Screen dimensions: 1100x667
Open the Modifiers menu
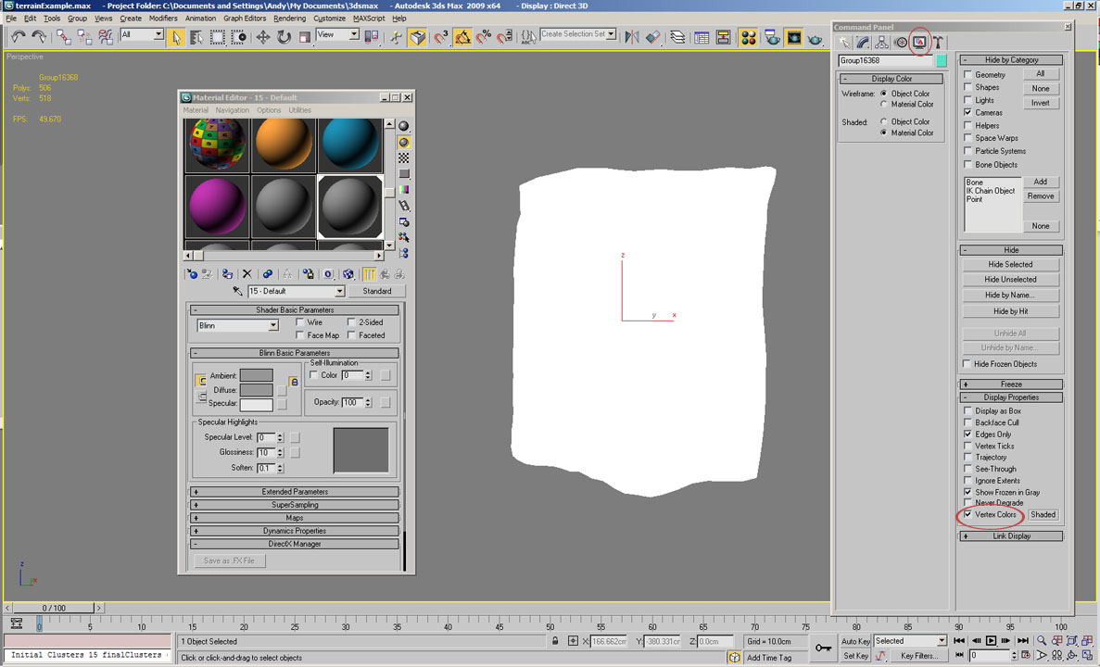pyautogui.click(x=163, y=19)
